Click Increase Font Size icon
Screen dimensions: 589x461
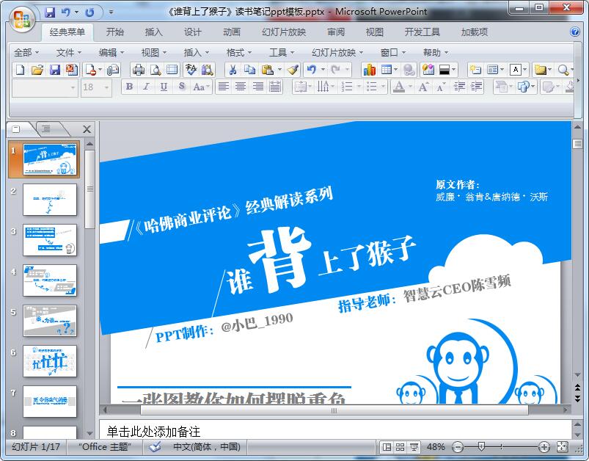point(424,87)
